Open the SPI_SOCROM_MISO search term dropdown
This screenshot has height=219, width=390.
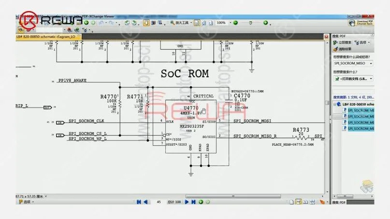(371, 64)
